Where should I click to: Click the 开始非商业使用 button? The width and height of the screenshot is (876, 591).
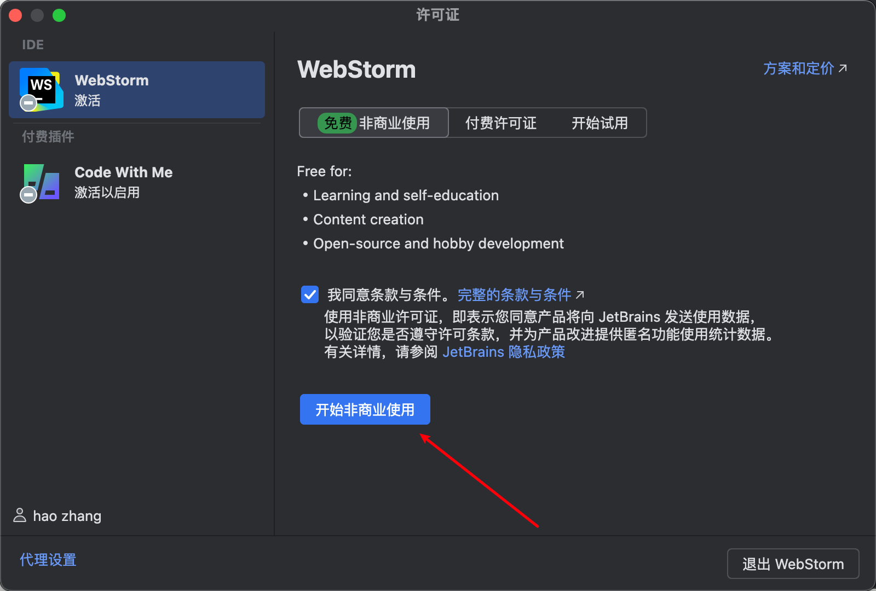click(365, 409)
